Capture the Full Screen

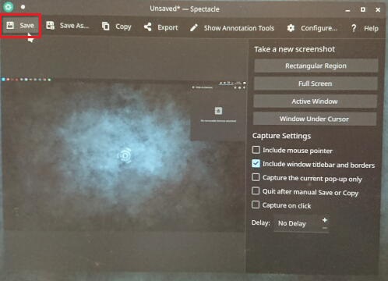316,84
